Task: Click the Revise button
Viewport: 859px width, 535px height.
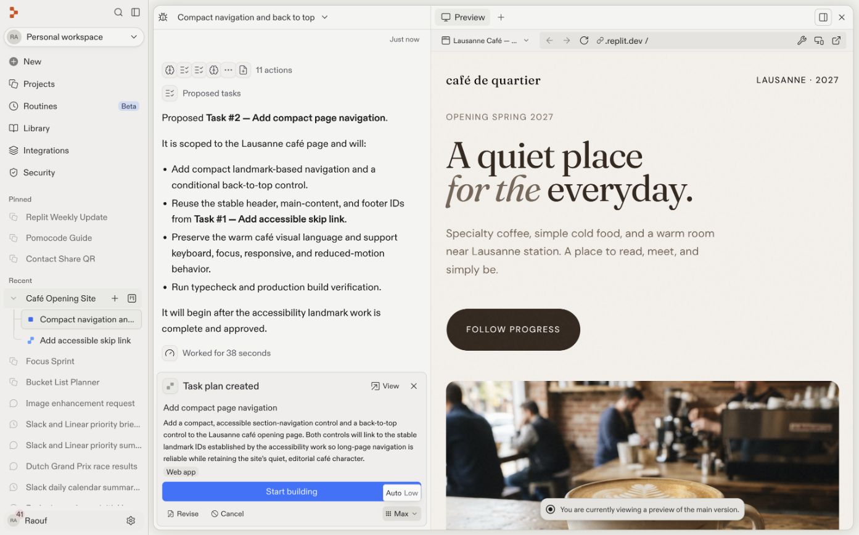Action: click(x=183, y=513)
